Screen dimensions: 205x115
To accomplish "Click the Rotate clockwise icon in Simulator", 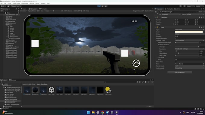I will [x=79, y=11].
